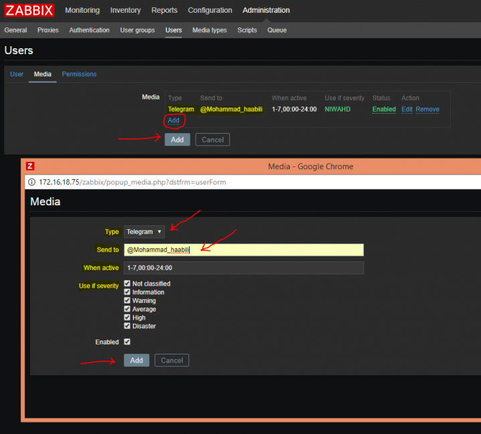Click Edit link for Telegram media

point(407,110)
